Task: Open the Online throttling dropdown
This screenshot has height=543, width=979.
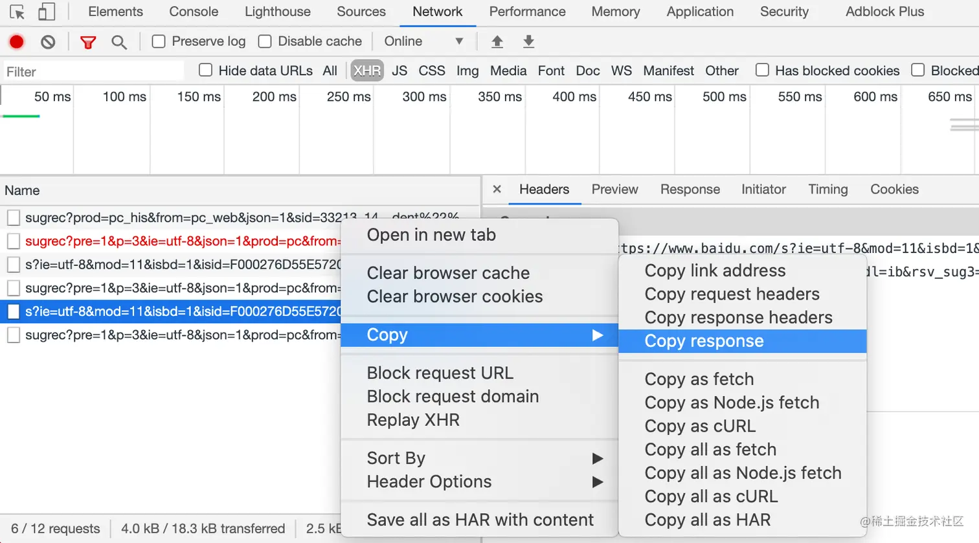Action: coord(424,41)
